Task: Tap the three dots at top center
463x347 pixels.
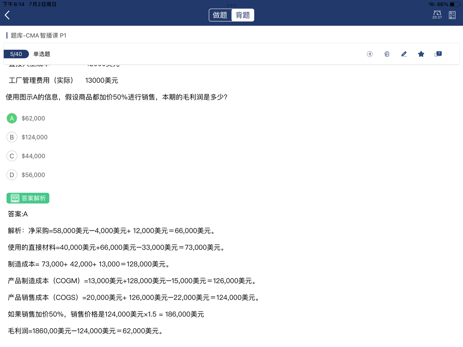Action: (231, 5)
